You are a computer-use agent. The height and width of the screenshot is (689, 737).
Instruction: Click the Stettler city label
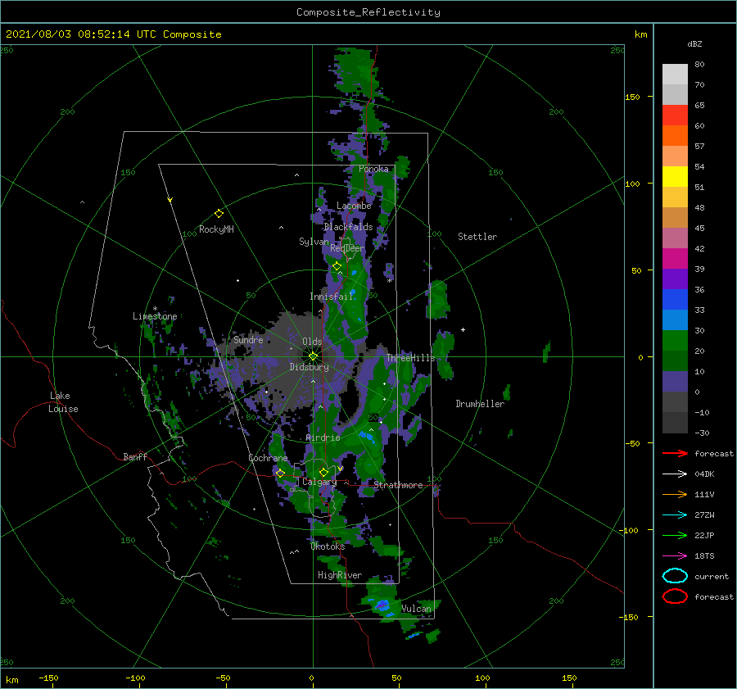(x=477, y=237)
